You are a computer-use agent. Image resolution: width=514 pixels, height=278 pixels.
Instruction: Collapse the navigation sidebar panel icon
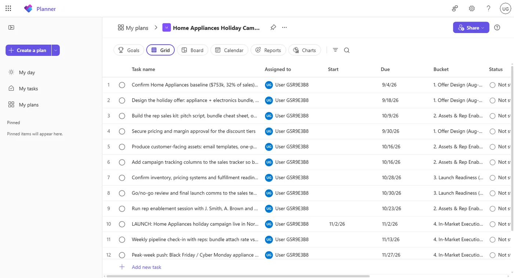tap(11, 28)
